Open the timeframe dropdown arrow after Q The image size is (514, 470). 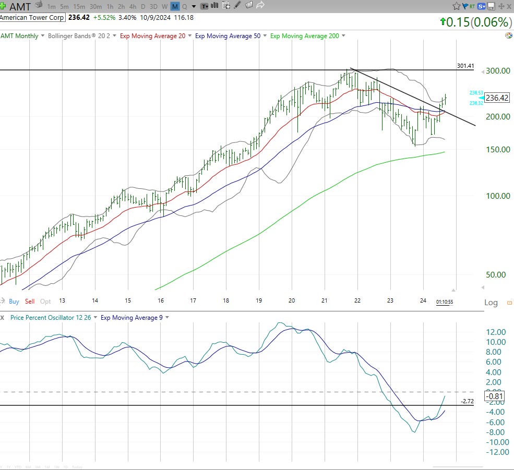tap(194, 7)
